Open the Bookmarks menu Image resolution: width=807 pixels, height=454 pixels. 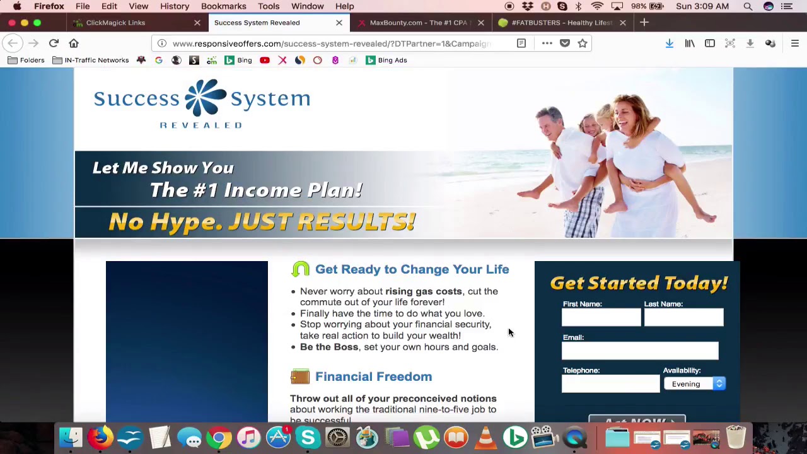[x=223, y=6]
